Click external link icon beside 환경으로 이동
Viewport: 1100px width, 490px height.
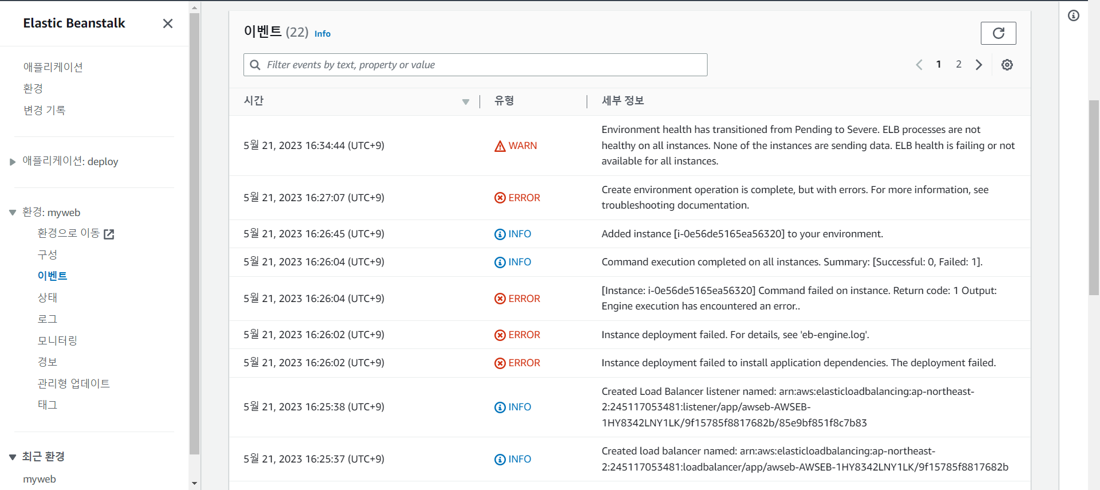(109, 234)
